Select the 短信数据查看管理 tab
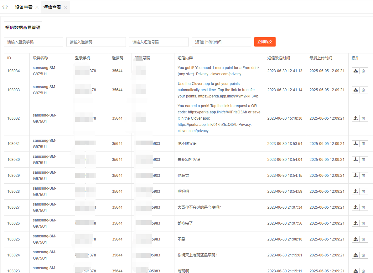 [23, 27]
